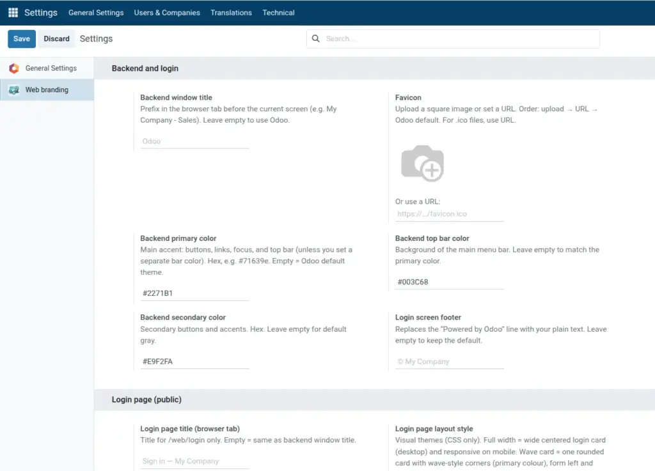Viewport: 655px width, 471px height.
Task: Edit the Backend top bar color field
Action: [x=450, y=282]
